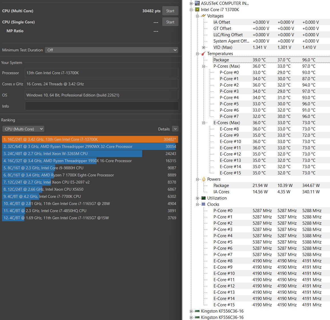This screenshot has height=320, width=330.
Task: Click the MP Ratio label
Action: pyautogui.click(x=15, y=31)
